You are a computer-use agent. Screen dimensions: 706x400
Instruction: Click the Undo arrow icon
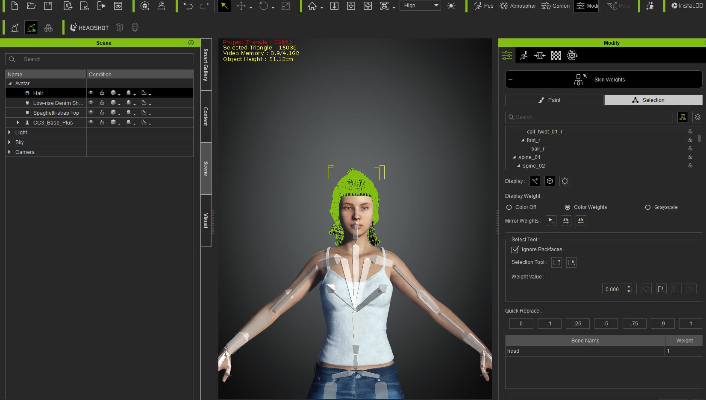click(x=188, y=6)
